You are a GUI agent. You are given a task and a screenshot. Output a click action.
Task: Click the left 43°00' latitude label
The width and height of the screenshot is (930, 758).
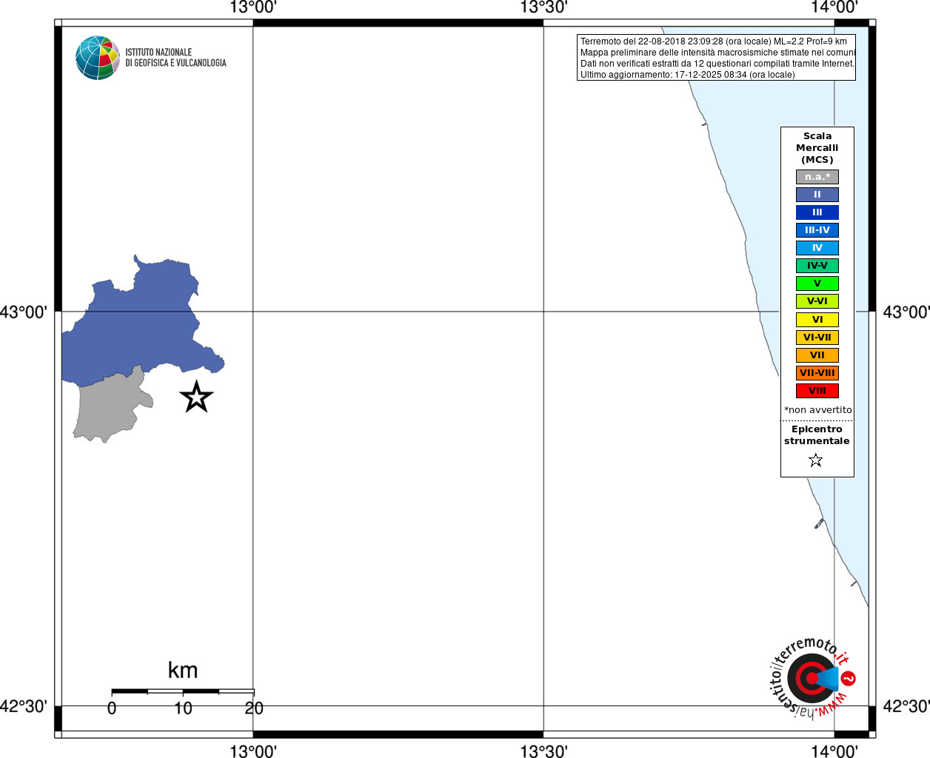click(x=24, y=312)
